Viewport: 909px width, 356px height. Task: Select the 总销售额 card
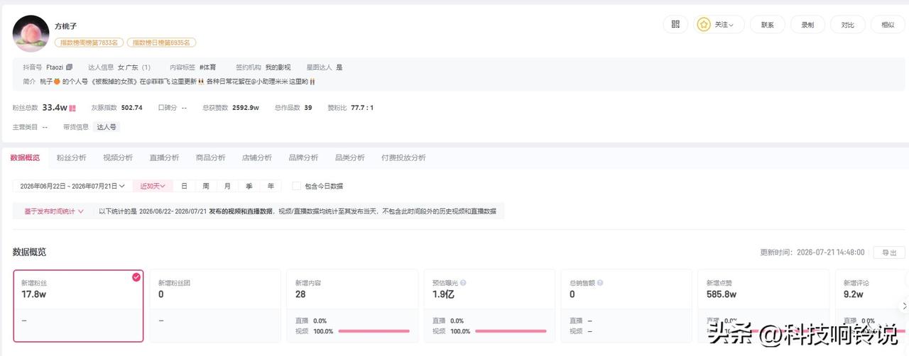pos(626,306)
